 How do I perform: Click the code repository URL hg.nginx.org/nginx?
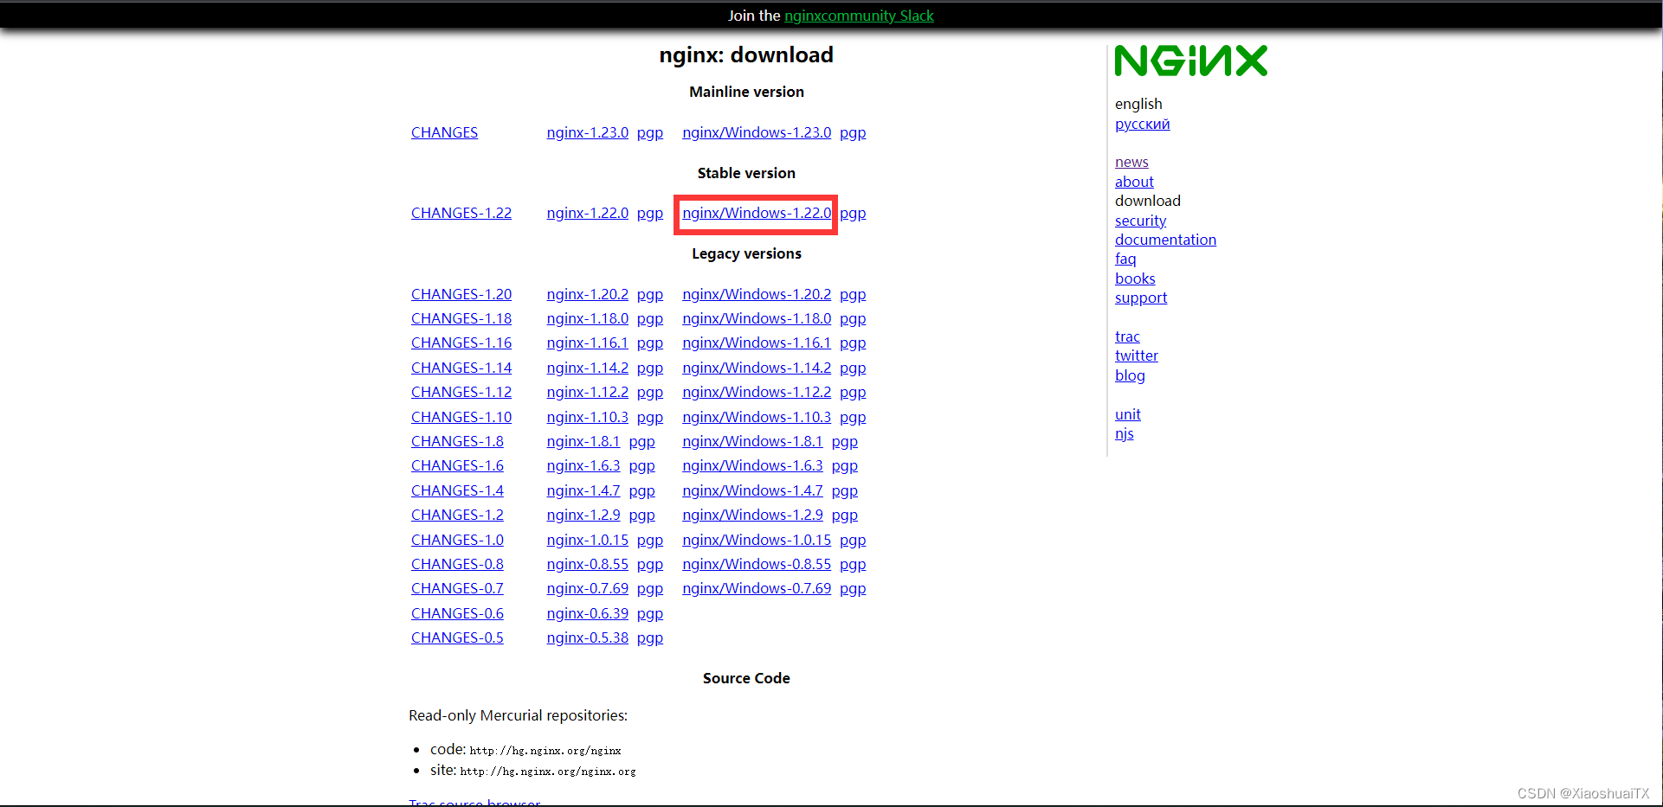click(545, 751)
